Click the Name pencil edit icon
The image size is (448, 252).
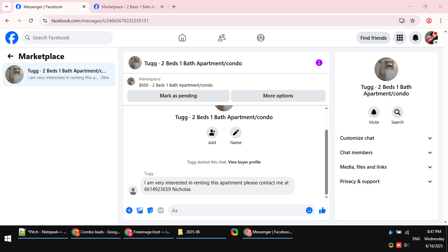(x=236, y=133)
